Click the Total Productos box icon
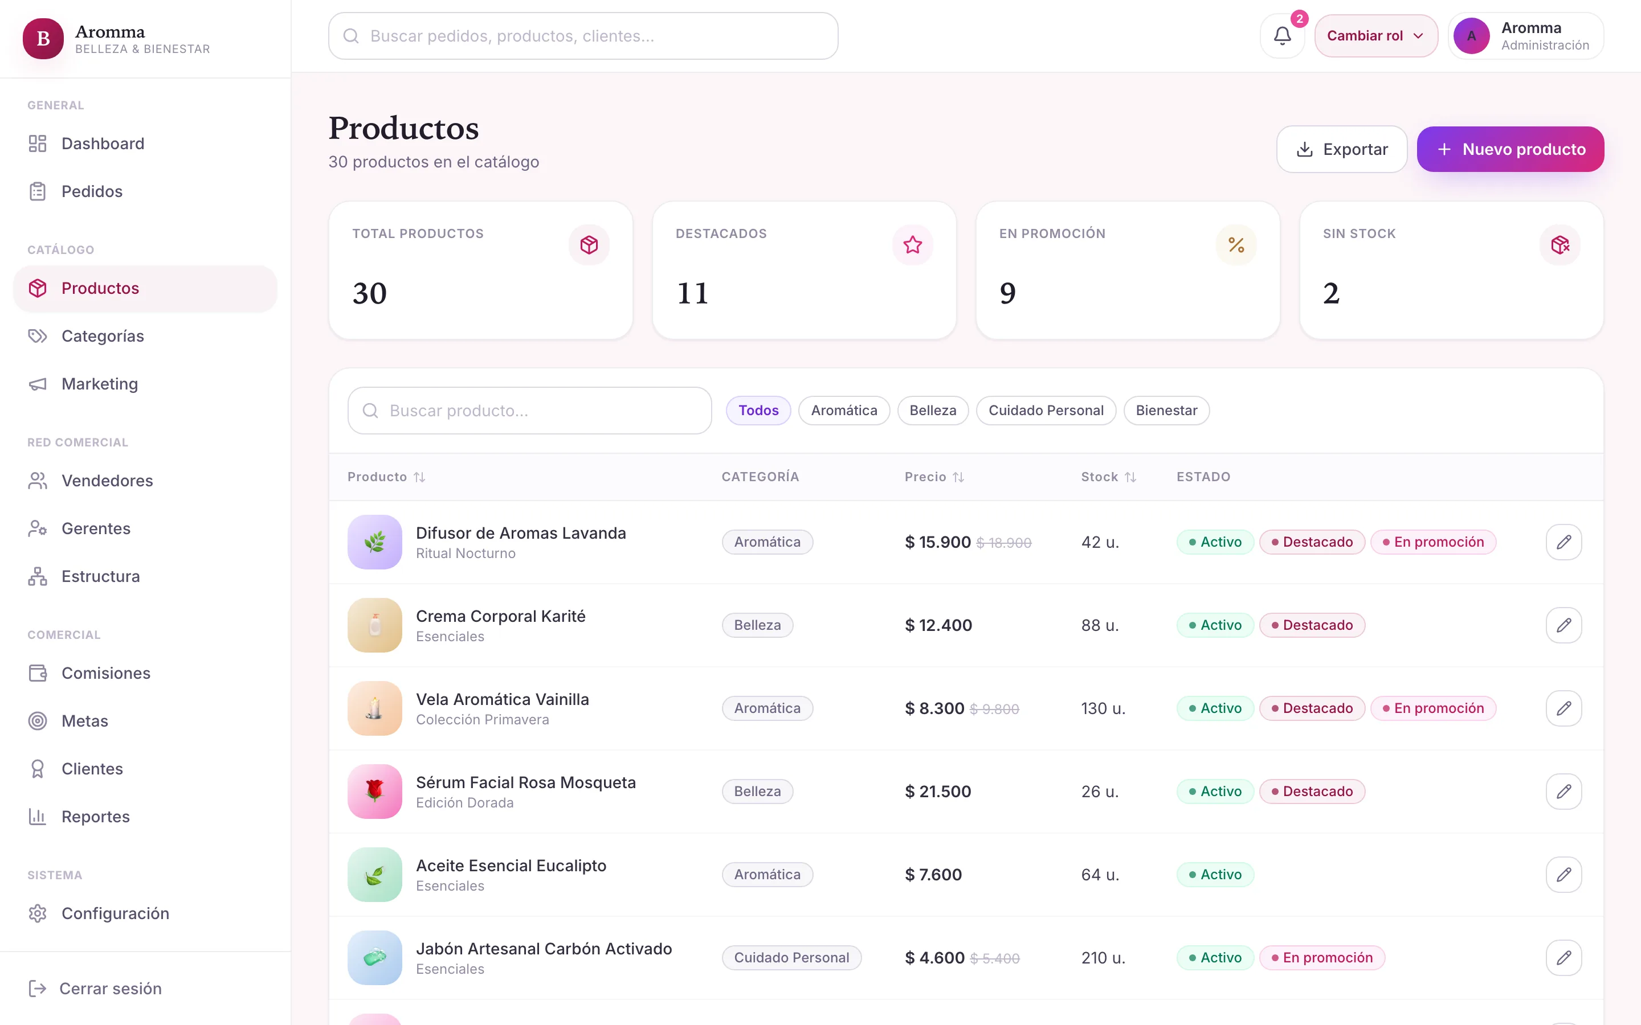 589,245
